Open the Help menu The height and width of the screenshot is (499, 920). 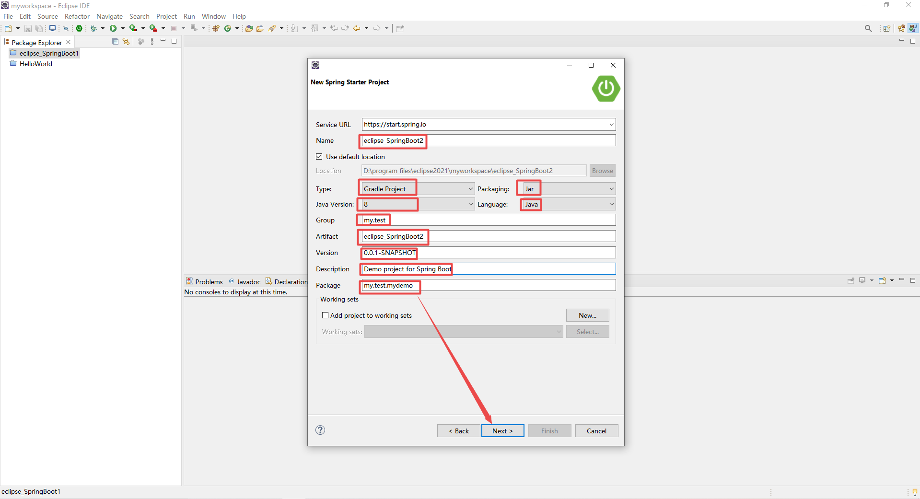click(x=239, y=16)
